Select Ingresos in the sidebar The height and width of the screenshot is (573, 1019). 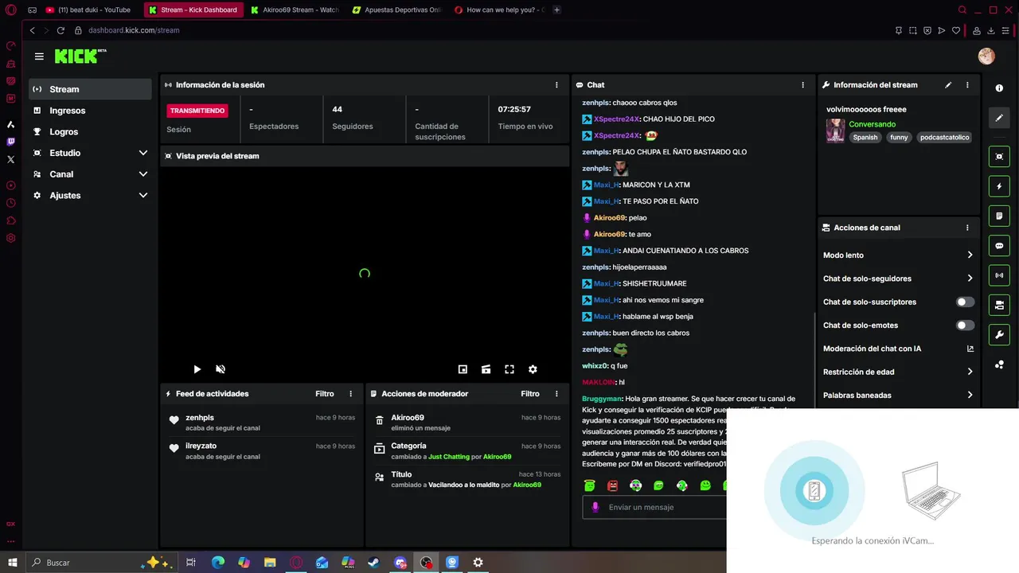(x=90, y=111)
